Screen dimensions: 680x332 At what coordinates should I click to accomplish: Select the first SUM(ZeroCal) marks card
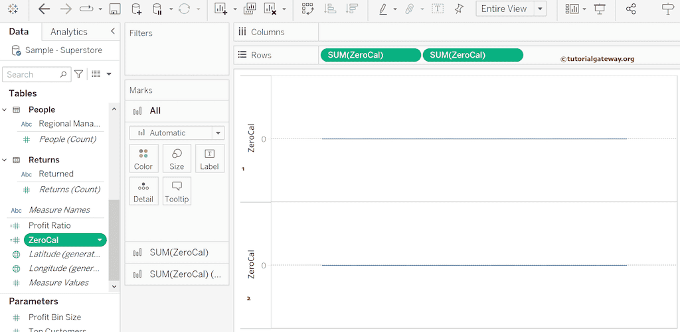pyautogui.click(x=177, y=252)
